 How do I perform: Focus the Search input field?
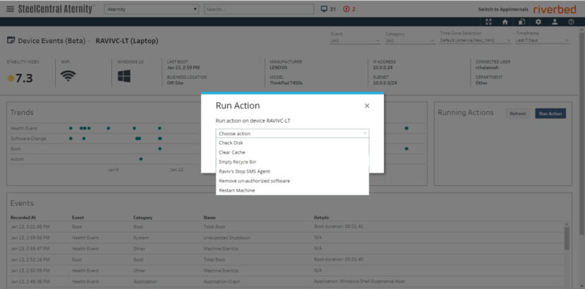[259, 9]
